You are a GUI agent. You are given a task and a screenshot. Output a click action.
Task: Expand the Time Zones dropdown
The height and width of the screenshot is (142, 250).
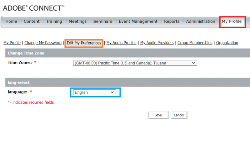(x=135, y=63)
